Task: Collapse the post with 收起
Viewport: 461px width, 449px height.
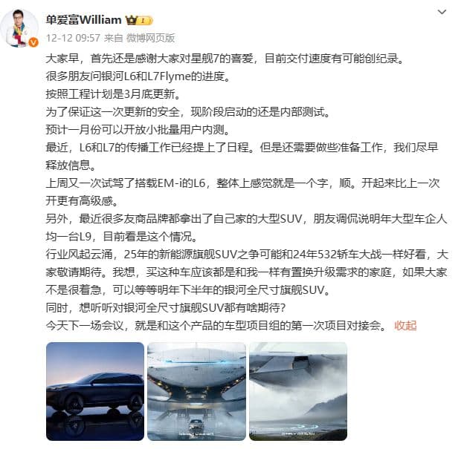Action: (405, 326)
